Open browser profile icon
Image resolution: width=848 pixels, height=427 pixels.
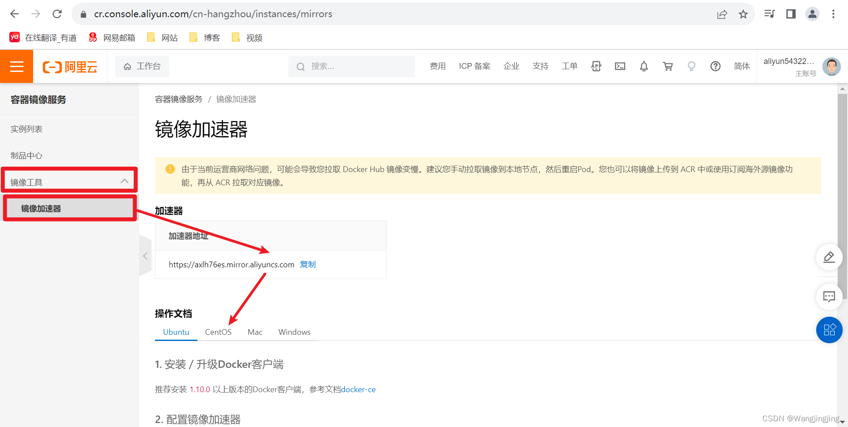click(x=812, y=14)
